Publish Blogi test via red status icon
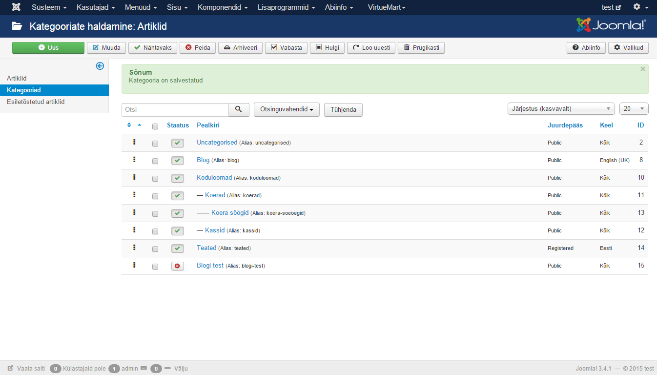The width and height of the screenshot is (657, 375). (177, 266)
